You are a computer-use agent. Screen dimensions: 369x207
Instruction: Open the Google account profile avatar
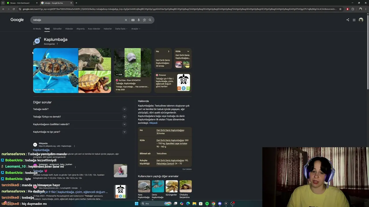pyautogui.click(x=361, y=20)
